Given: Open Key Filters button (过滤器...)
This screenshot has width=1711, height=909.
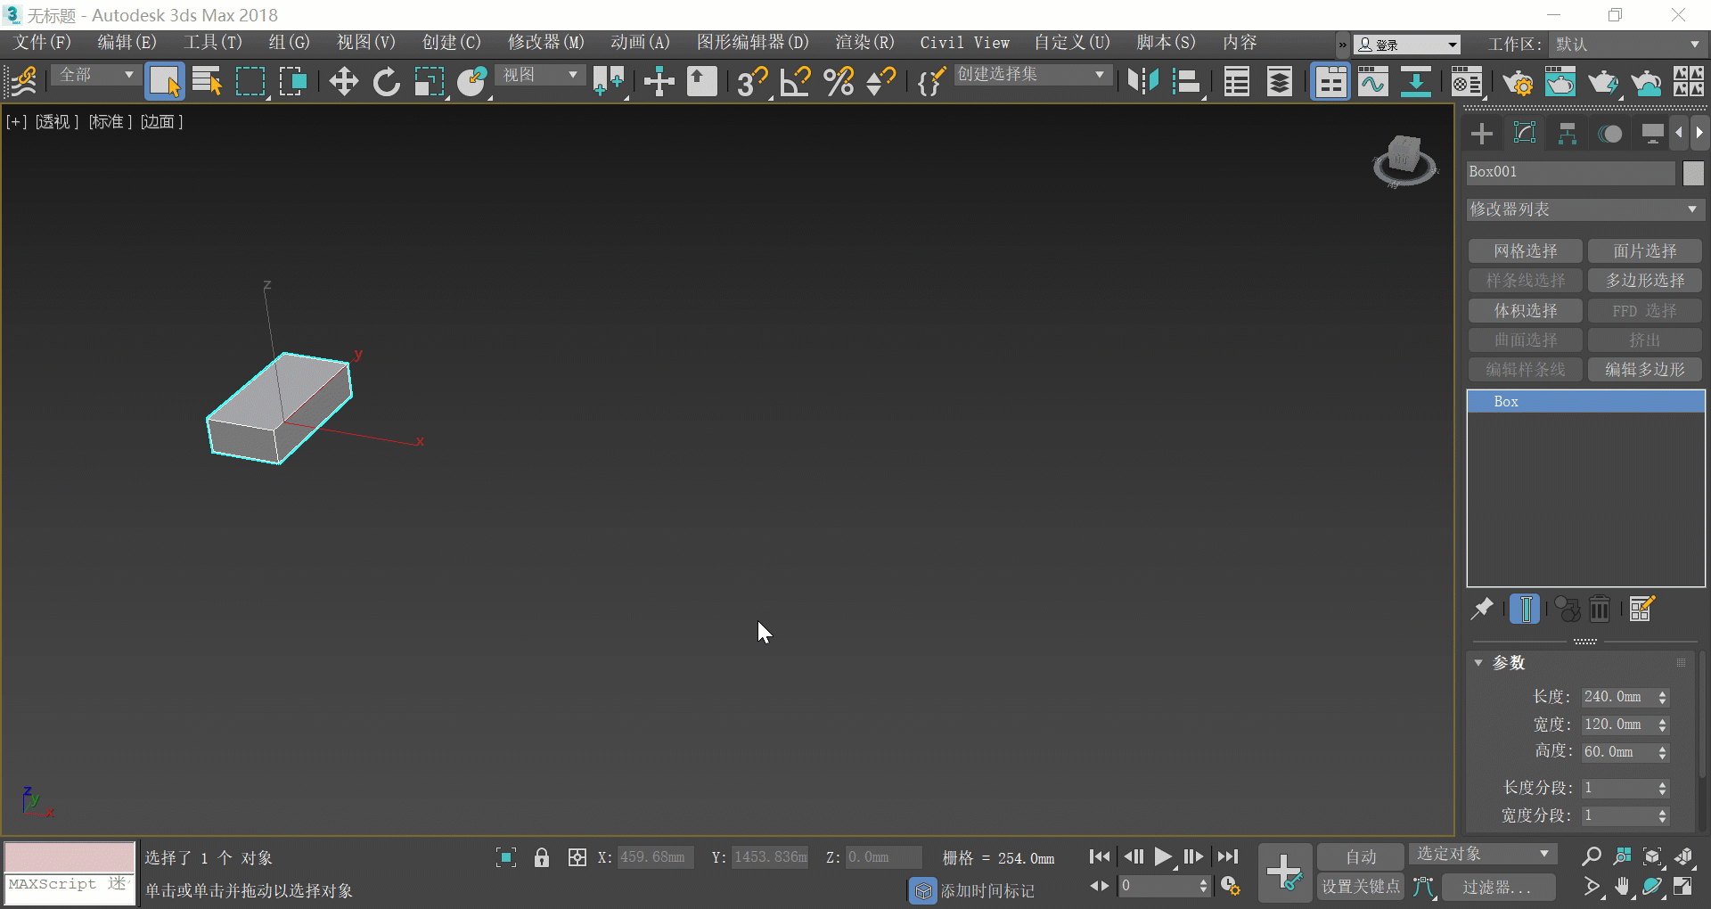Looking at the screenshot, I should [1497, 887].
